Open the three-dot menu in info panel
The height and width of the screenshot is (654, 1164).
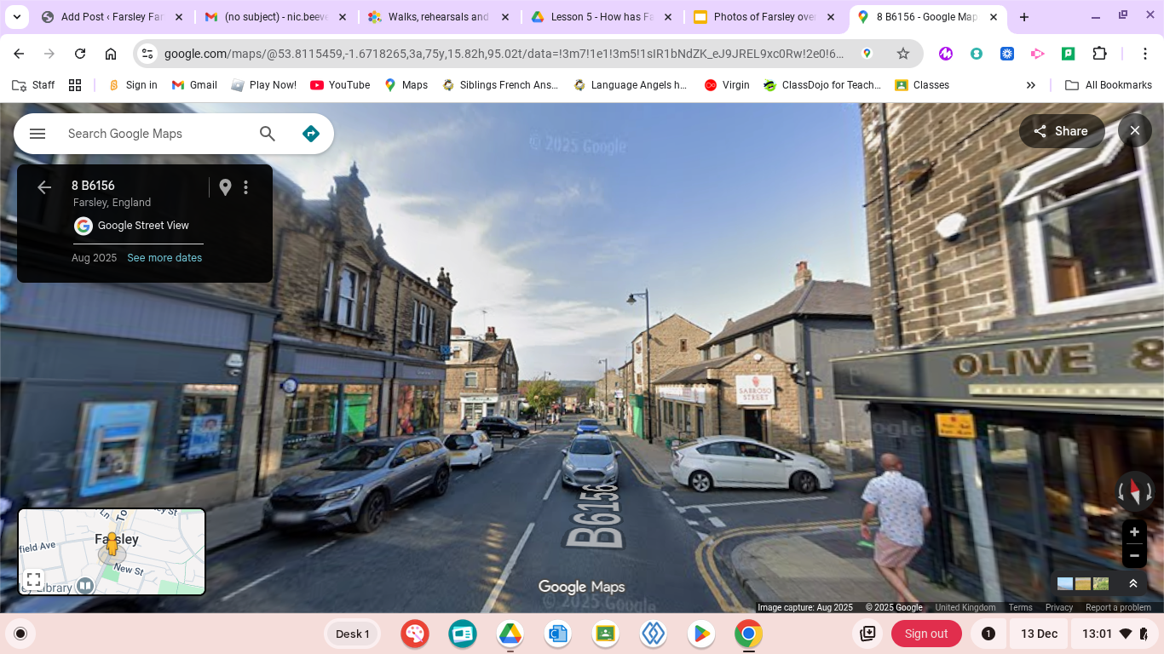click(x=246, y=187)
